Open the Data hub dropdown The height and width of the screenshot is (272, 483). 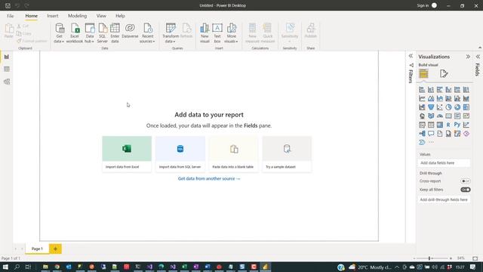pos(89,32)
